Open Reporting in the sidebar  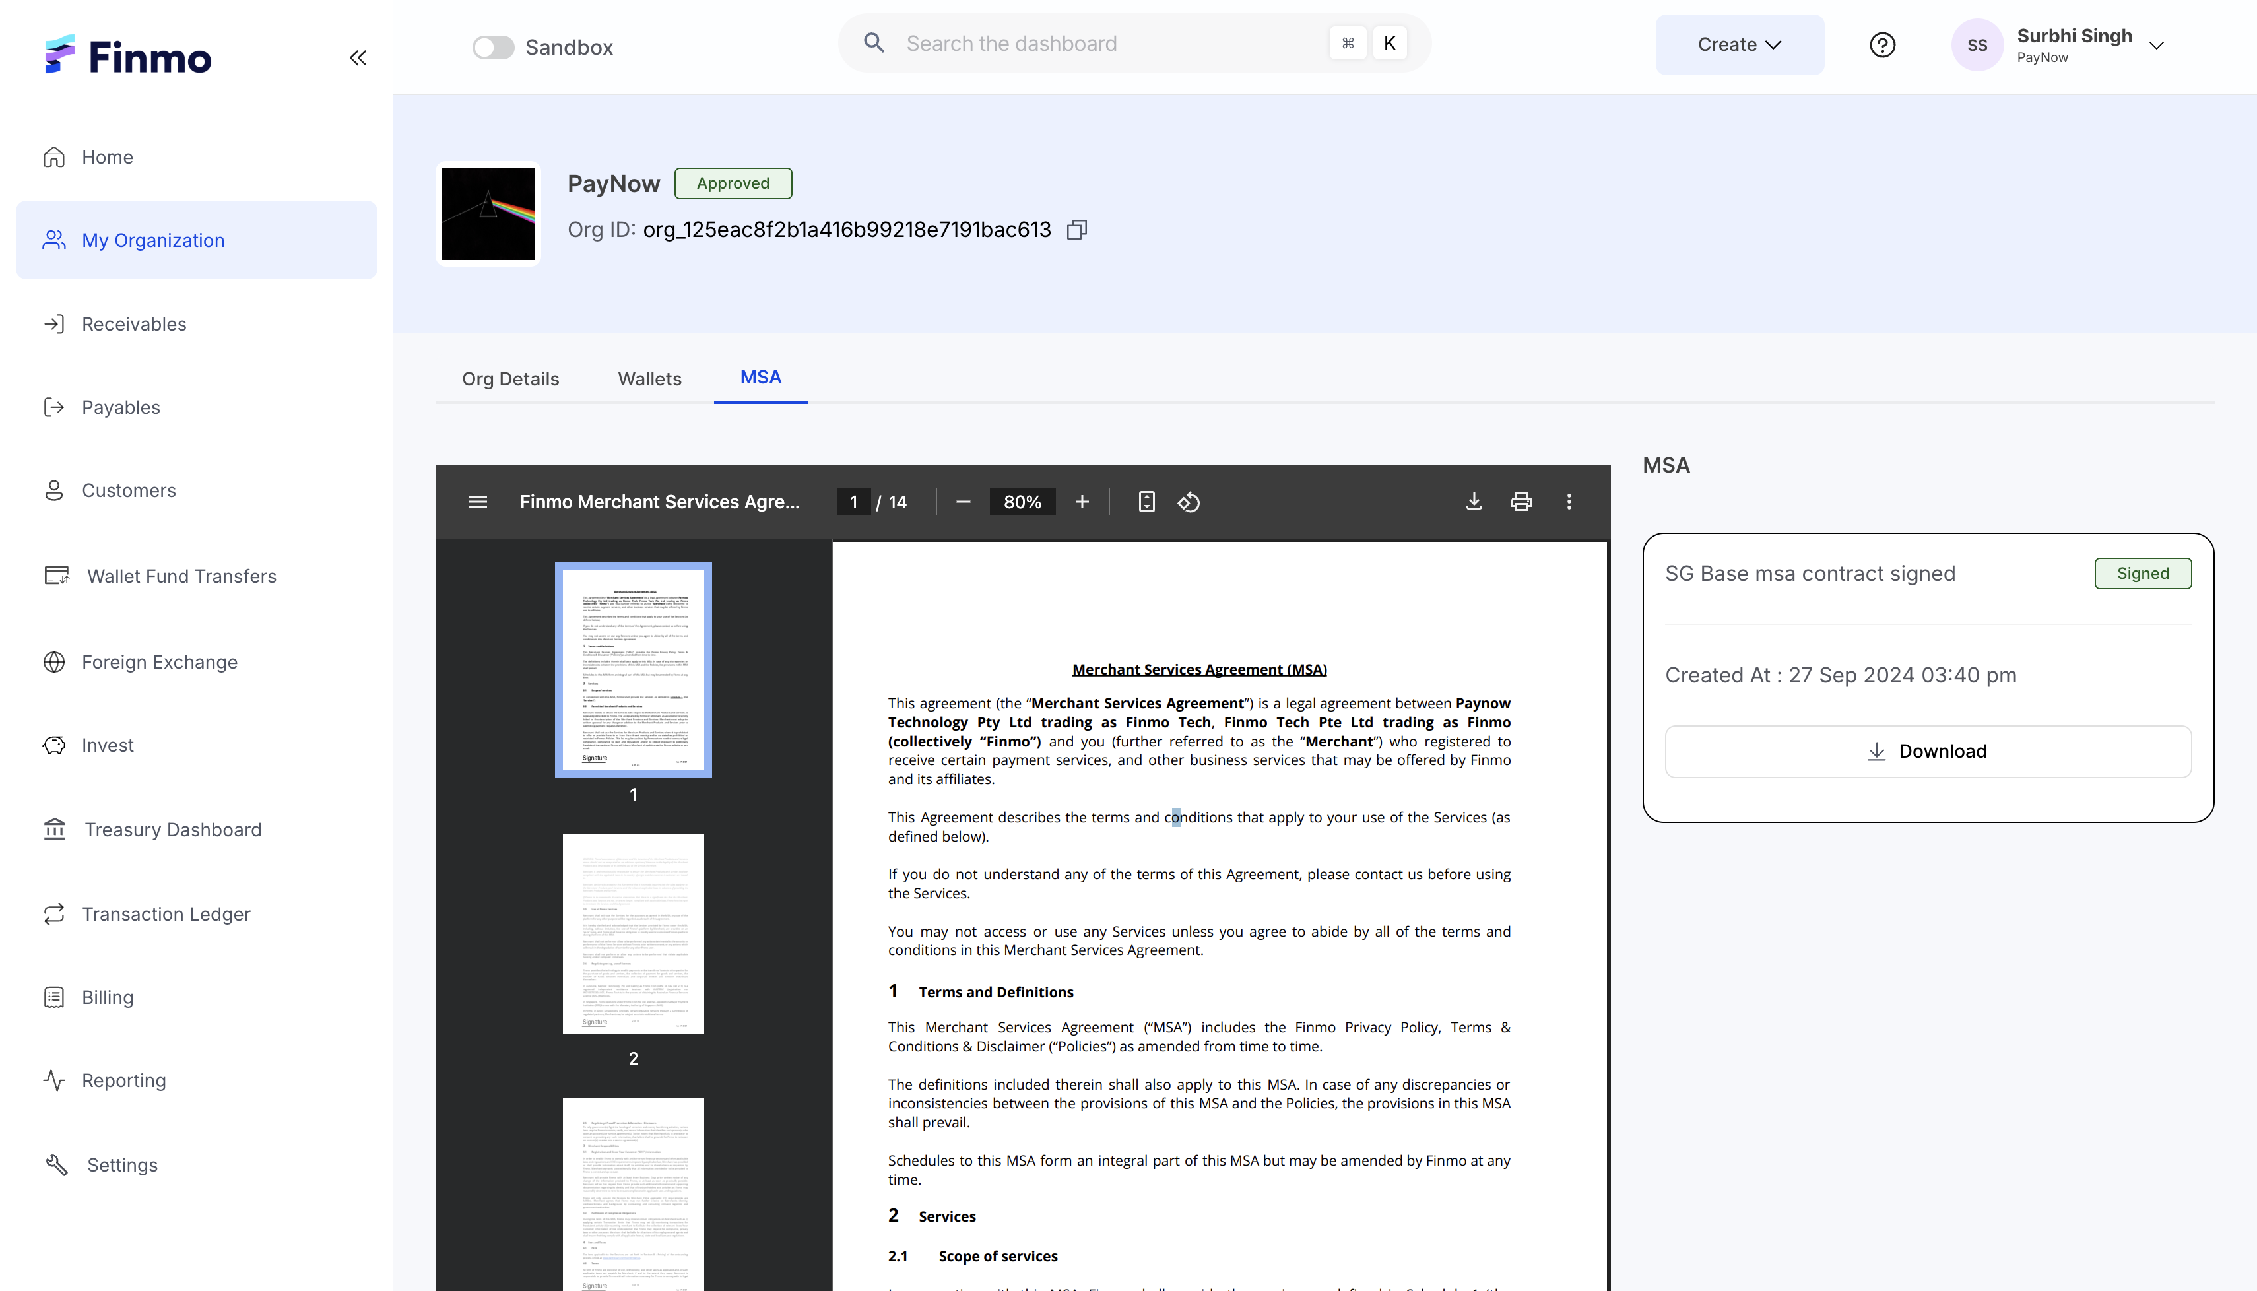(196, 1081)
